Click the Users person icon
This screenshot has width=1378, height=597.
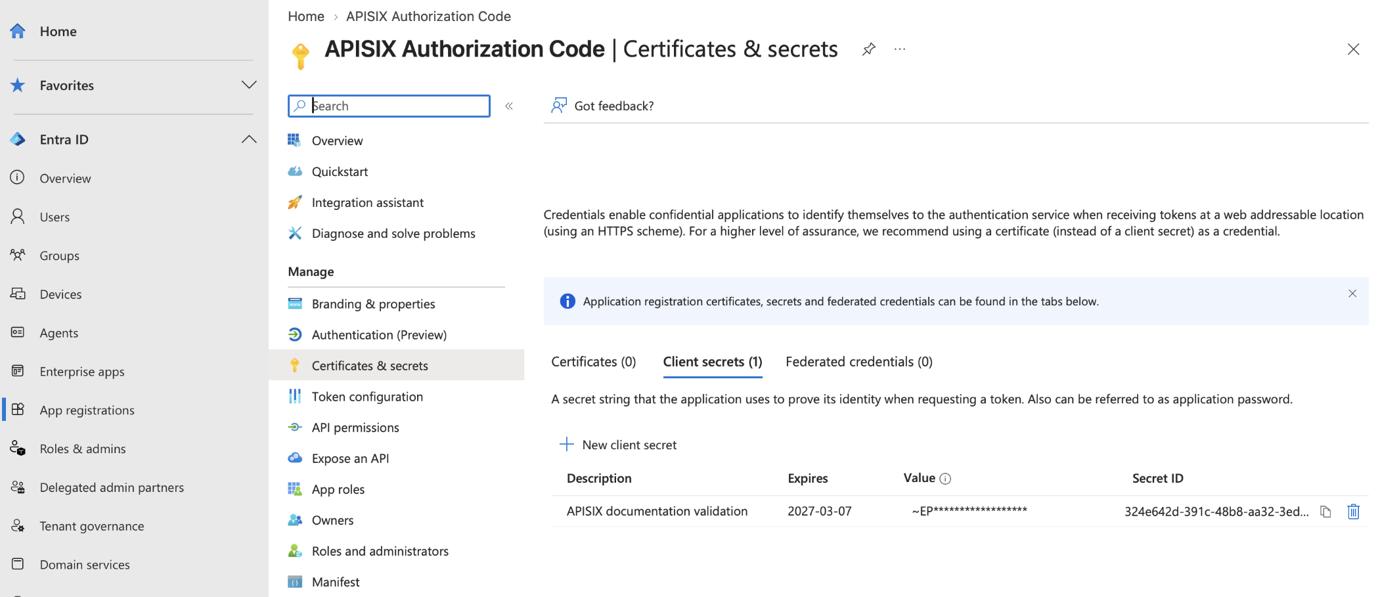tap(18, 217)
